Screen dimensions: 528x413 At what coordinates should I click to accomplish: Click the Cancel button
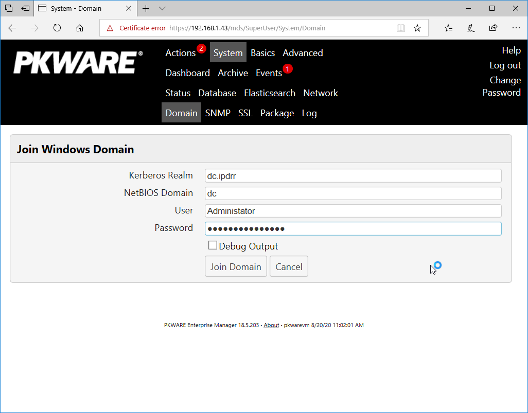289,266
